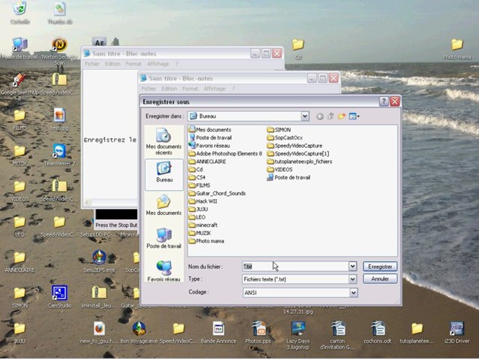Select the SopCastOcx folder in the list

[285, 138]
